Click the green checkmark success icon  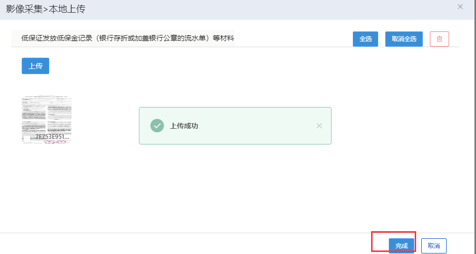tap(157, 126)
